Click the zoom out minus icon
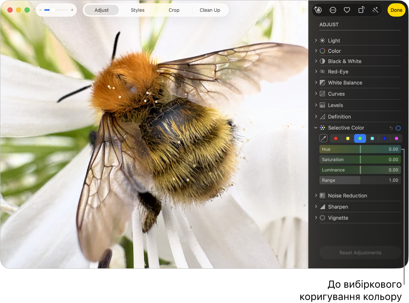This screenshot has width=409, height=303. coord(40,10)
